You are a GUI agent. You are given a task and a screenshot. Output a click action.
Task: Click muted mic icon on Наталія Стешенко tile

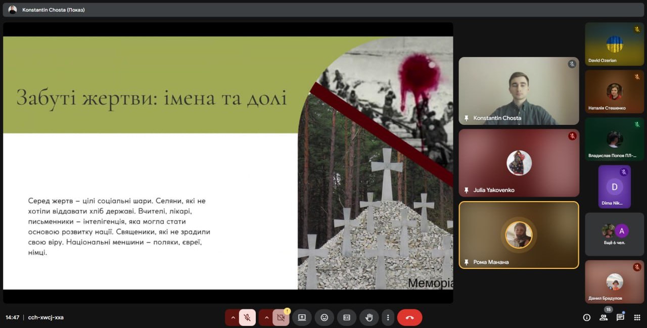click(637, 77)
